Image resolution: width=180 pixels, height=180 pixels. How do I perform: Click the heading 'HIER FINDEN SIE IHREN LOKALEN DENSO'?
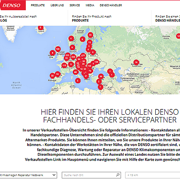(109, 112)
